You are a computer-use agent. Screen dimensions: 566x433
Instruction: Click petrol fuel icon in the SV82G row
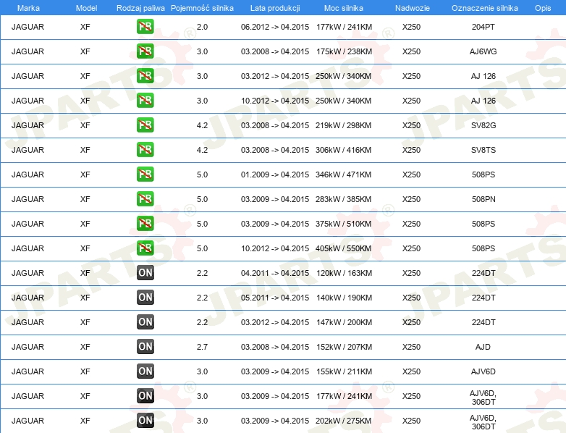click(145, 125)
